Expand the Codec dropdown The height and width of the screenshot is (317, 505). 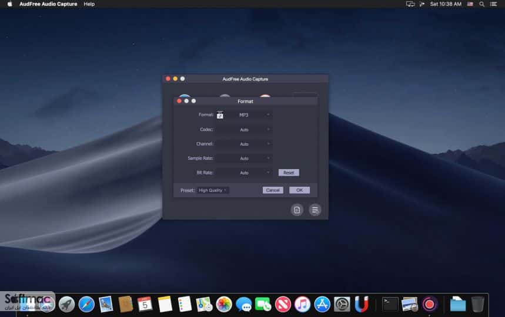coord(244,130)
